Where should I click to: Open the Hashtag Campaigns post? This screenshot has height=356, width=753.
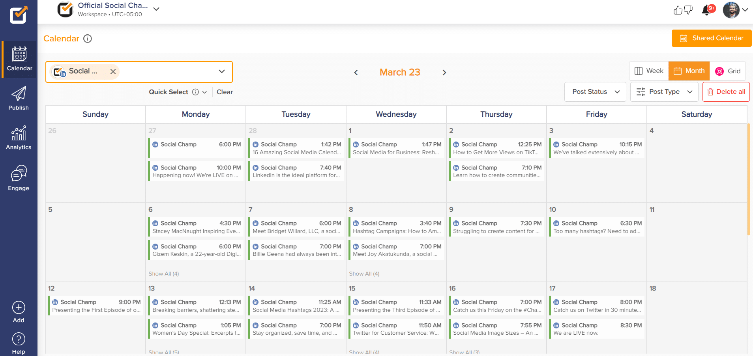coord(396,227)
